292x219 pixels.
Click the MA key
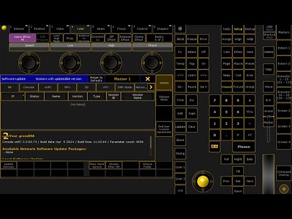coord(214,146)
